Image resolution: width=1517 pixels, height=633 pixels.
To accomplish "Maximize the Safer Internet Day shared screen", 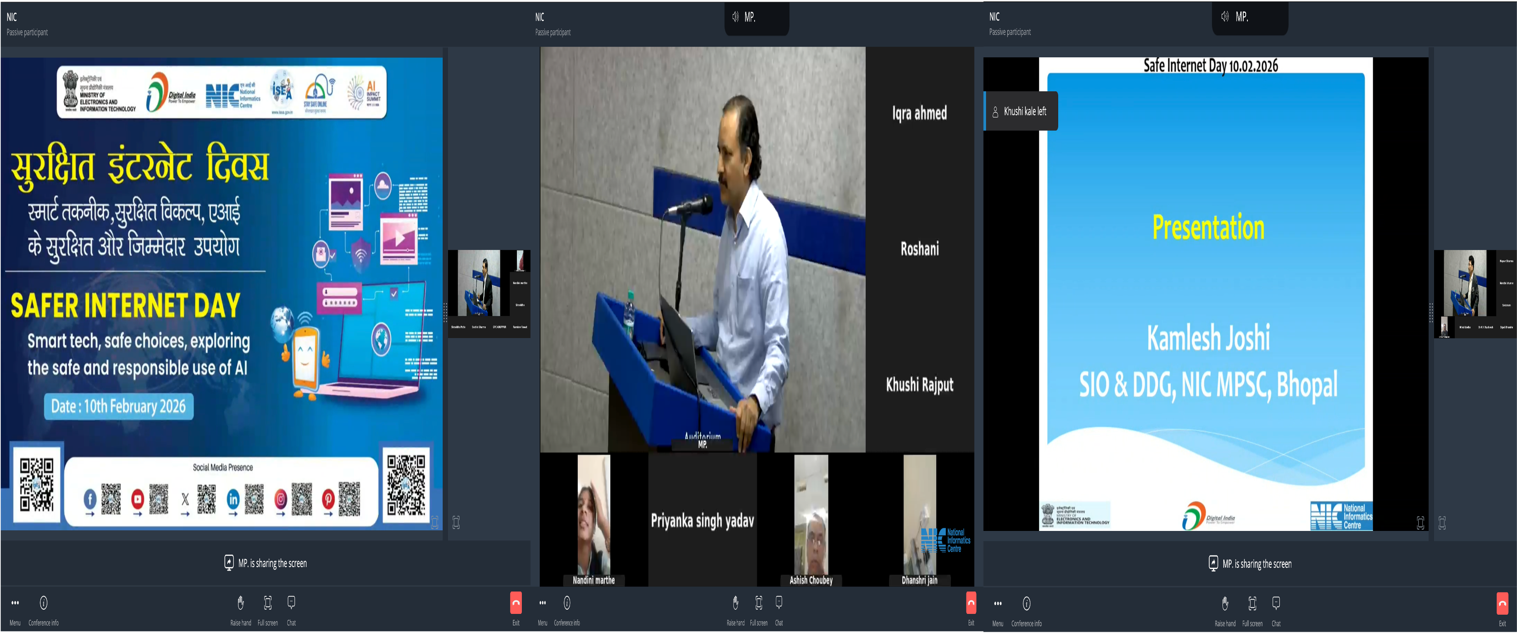I will point(435,522).
